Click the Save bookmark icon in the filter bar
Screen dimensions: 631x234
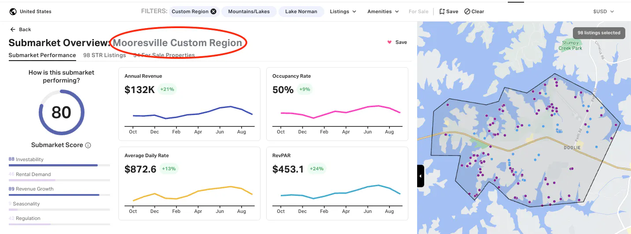442,11
